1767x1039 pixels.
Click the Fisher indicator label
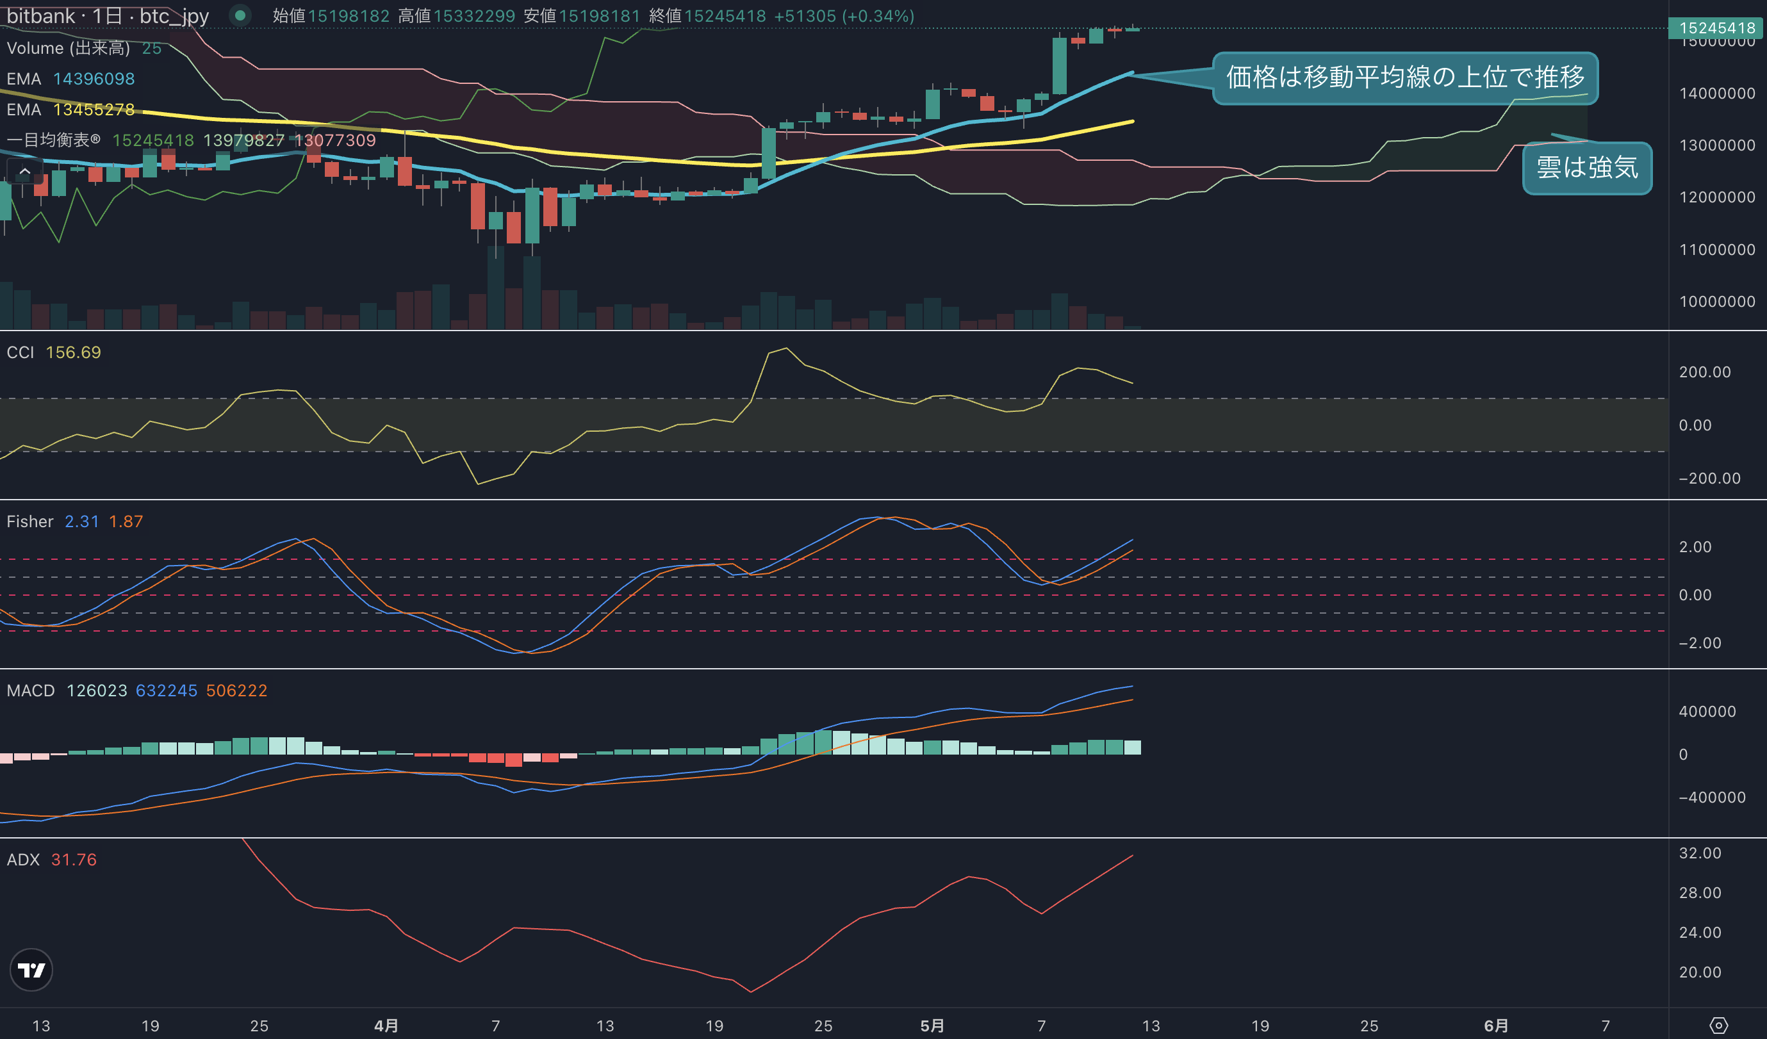point(30,521)
